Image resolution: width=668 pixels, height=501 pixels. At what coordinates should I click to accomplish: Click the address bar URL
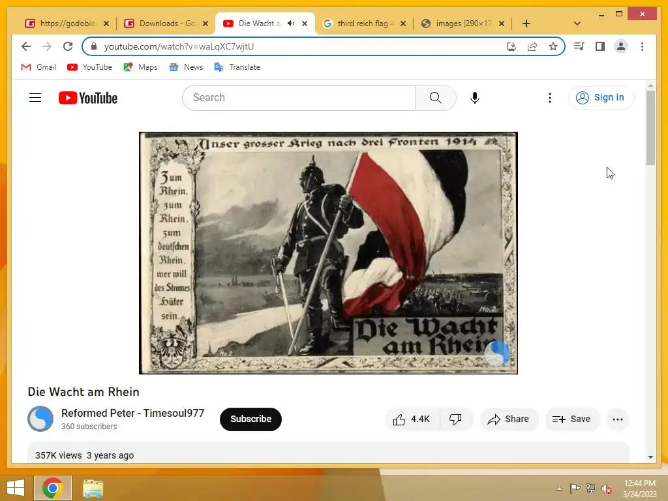tap(179, 46)
